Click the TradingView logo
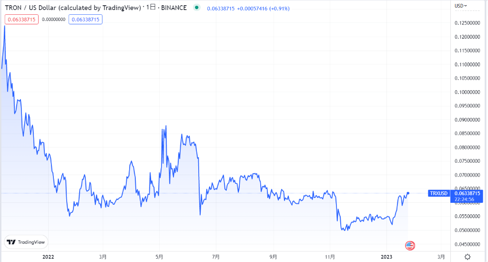This screenshot has height=262, width=488. click(x=26, y=242)
